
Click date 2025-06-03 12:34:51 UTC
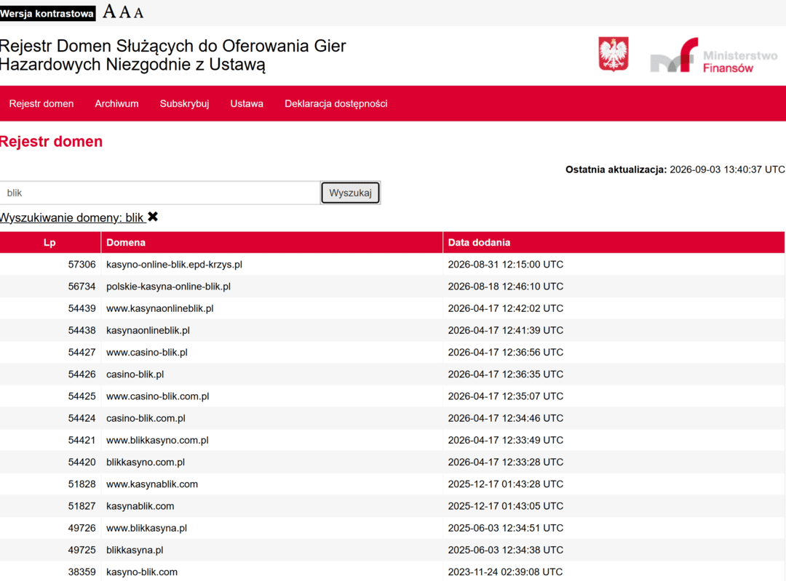(505, 528)
